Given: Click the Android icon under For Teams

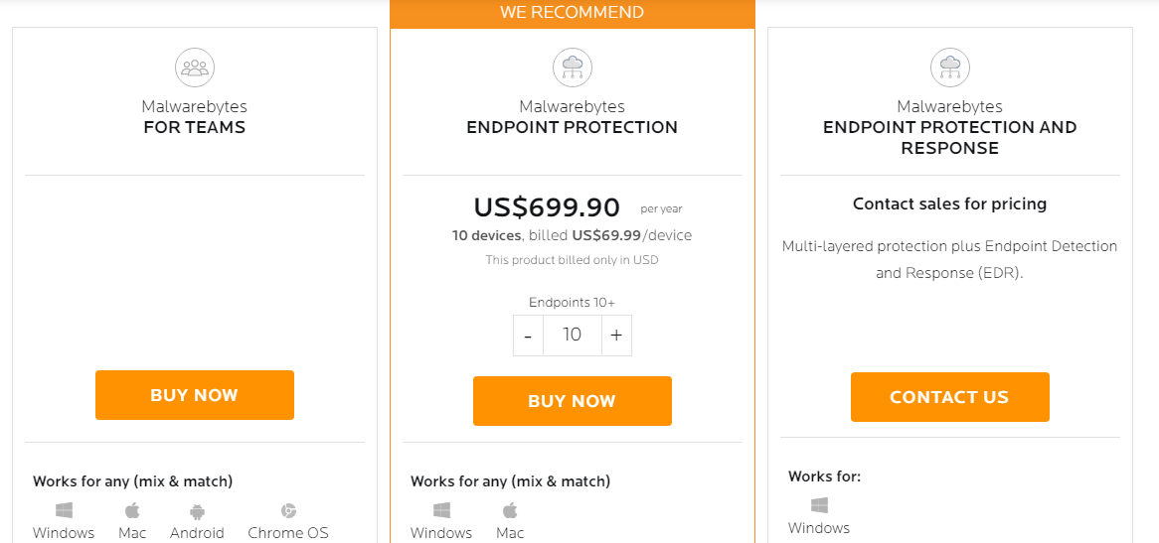Looking at the screenshot, I should coord(197,510).
